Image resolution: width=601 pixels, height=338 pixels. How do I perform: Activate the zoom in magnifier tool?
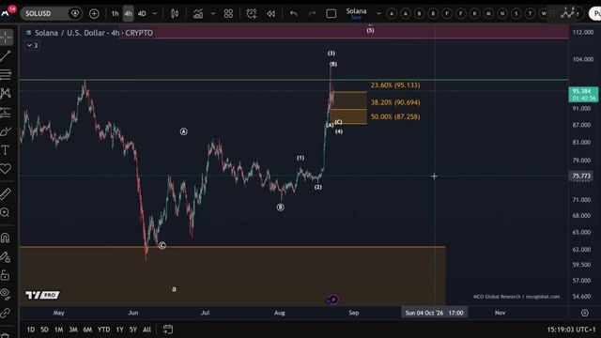tap(6, 212)
